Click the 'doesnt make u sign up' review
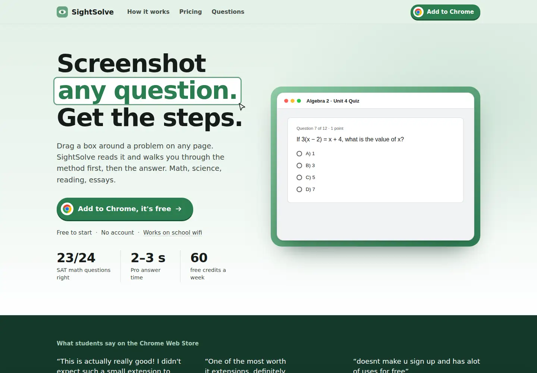Image resolution: width=537 pixels, height=373 pixels. click(417, 366)
